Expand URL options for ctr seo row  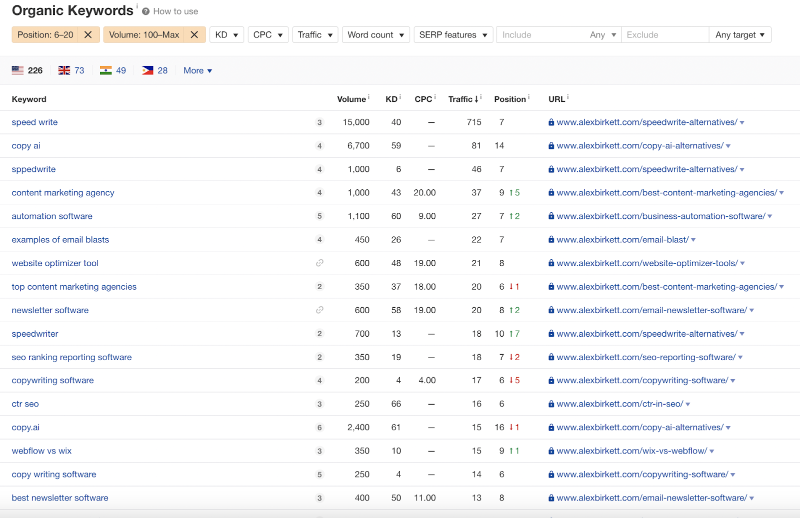click(688, 405)
